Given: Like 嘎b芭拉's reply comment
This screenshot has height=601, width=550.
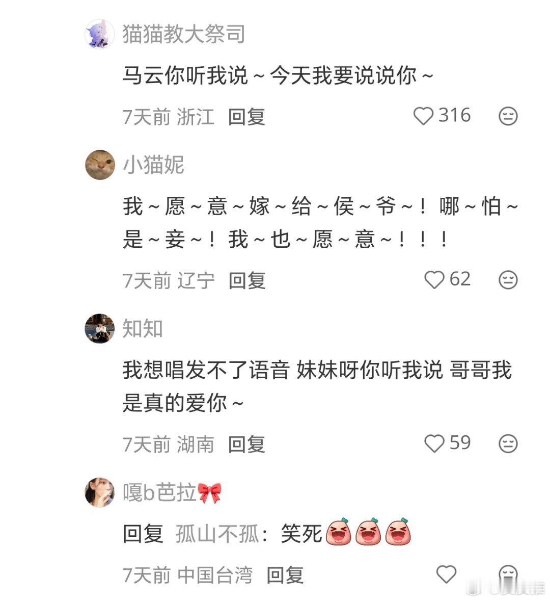Looking at the screenshot, I should point(446,574).
